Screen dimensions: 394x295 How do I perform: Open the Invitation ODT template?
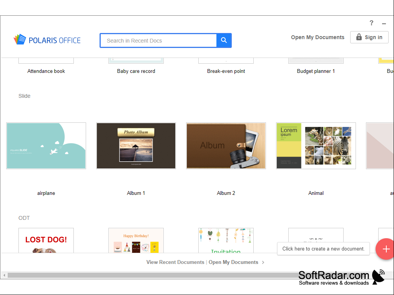[x=226, y=240]
